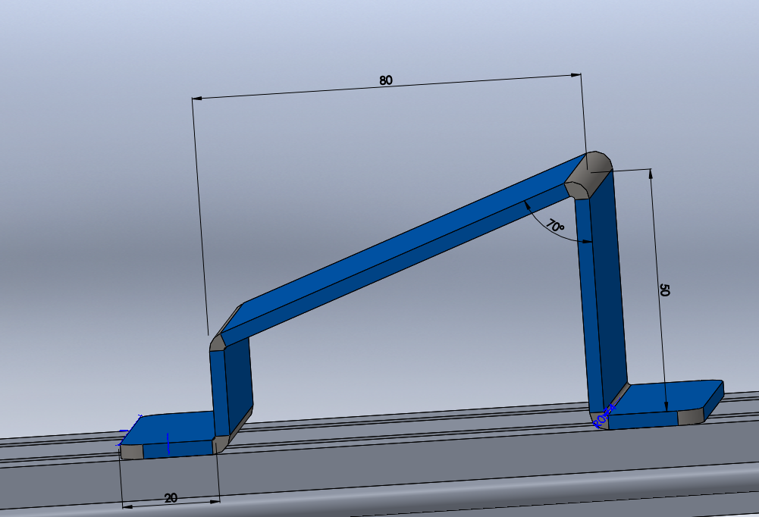Click the 20 flange width dimension
This screenshot has height=517, width=759.
pyautogui.click(x=171, y=497)
